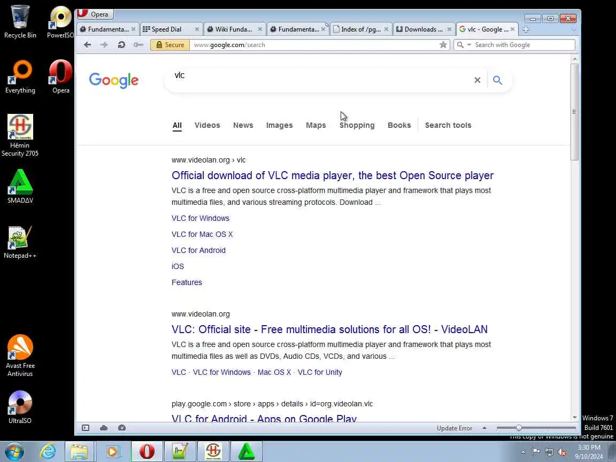The height and width of the screenshot is (462, 616).
Task: Select the Shopping search filter
Action: point(357,125)
